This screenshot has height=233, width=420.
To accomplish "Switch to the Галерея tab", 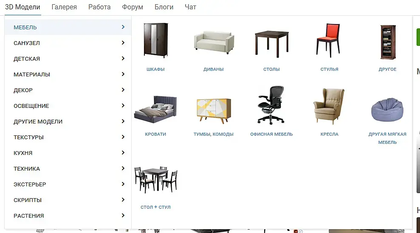I will [x=64, y=7].
